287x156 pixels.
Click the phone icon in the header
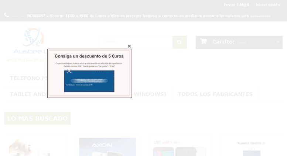pyautogui.click(x=7, y=15)
